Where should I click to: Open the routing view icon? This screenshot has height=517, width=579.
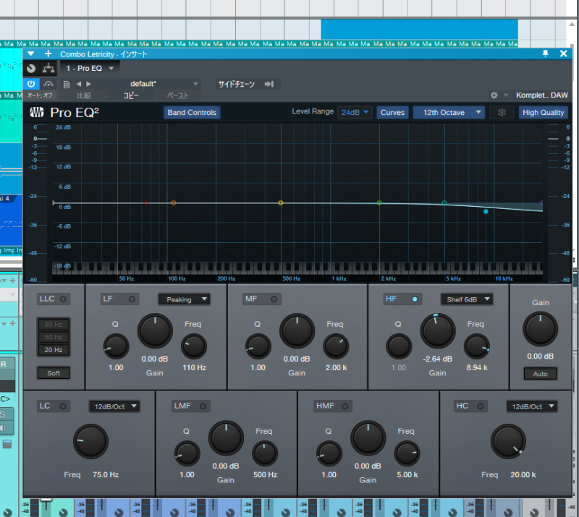pos(48,68)
